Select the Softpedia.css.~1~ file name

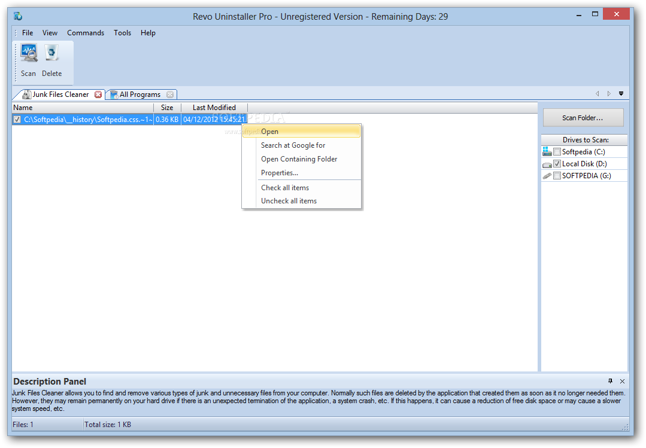click(88, 120)
